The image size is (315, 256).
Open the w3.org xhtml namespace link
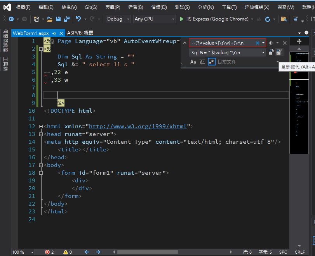click(x=138, y=126)
